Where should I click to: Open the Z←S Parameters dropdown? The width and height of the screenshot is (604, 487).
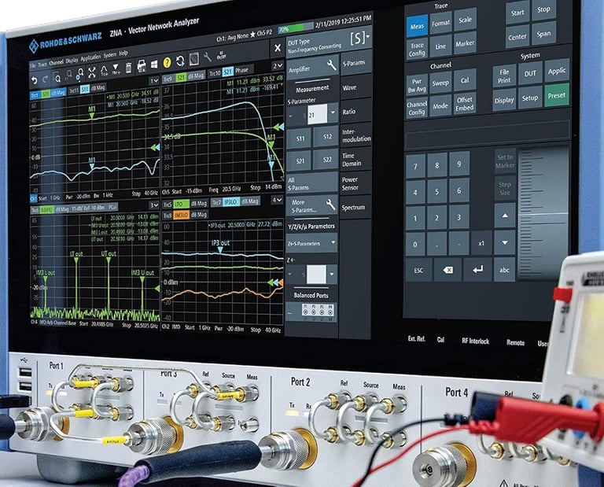pos(311,243)
